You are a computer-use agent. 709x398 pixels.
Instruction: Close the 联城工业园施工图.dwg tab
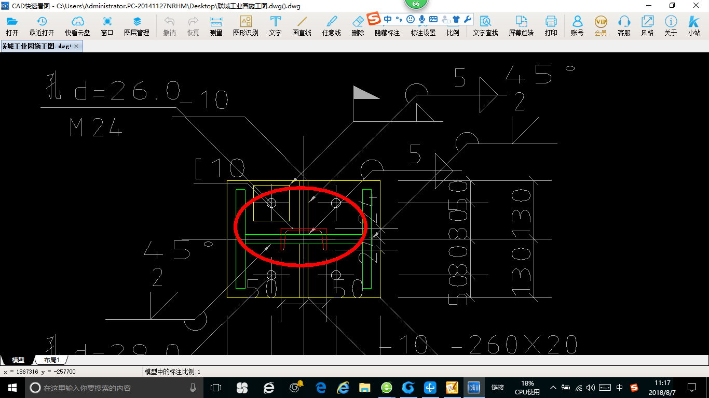click(77, 46)
